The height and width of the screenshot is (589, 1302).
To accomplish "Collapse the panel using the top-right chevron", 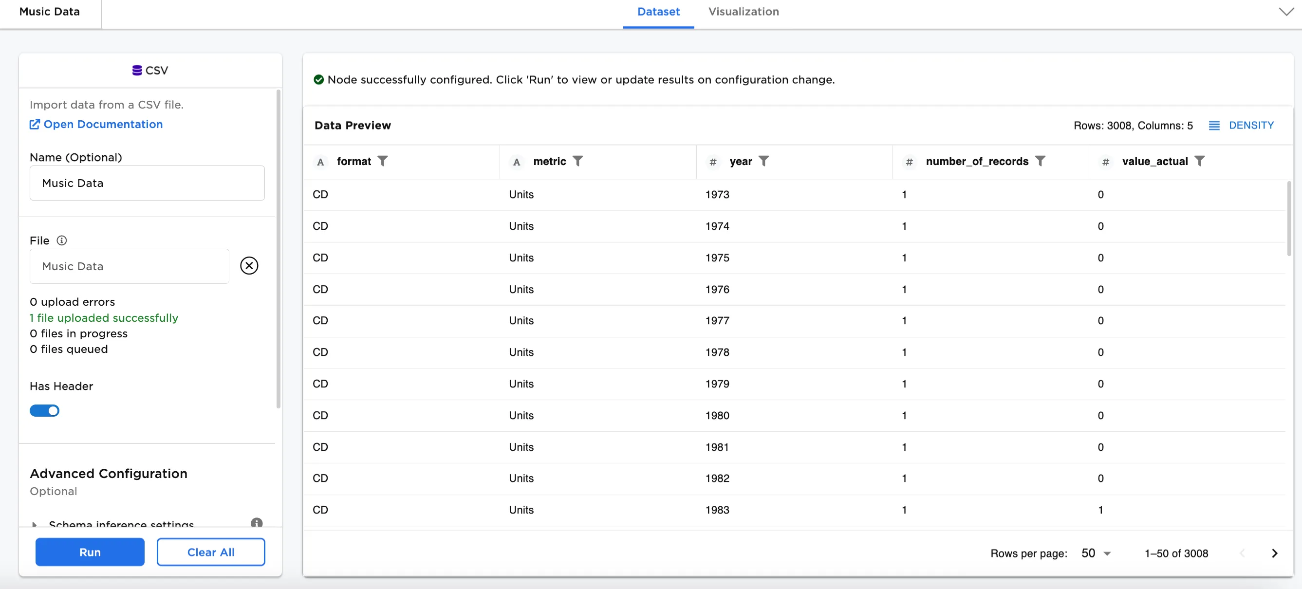I will tap(1285, 11).
